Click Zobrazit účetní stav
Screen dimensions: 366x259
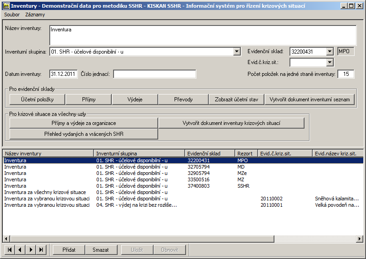point(237,100)
